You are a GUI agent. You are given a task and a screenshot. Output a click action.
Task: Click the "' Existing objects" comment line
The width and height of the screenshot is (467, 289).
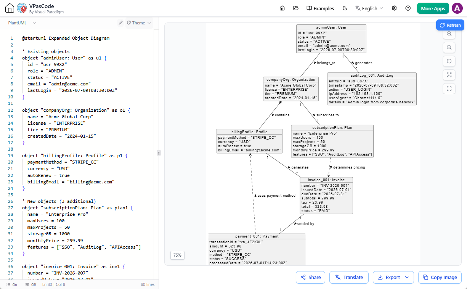(x=46, y=51)
